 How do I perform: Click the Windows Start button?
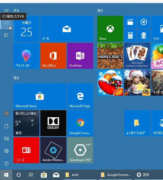(x=6, y=175)
